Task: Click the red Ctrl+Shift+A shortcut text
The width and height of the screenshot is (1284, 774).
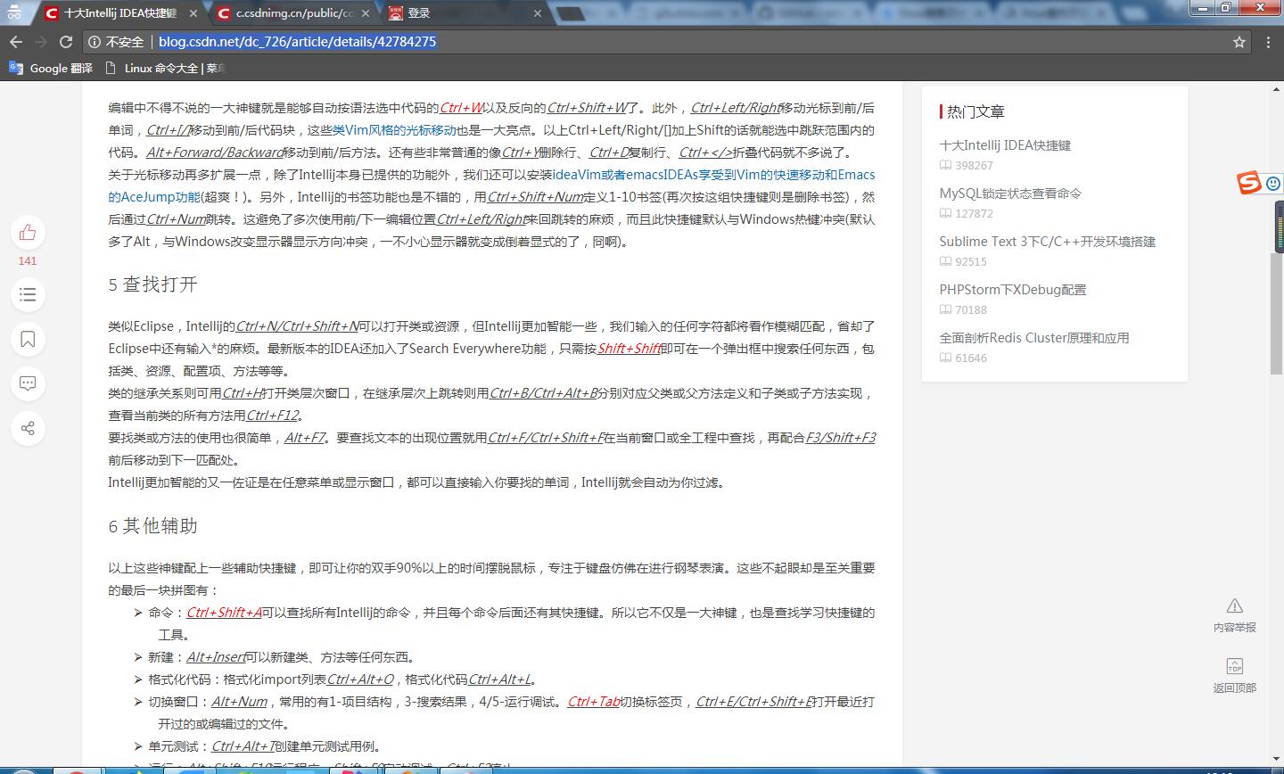Action: tap(224, 613)
